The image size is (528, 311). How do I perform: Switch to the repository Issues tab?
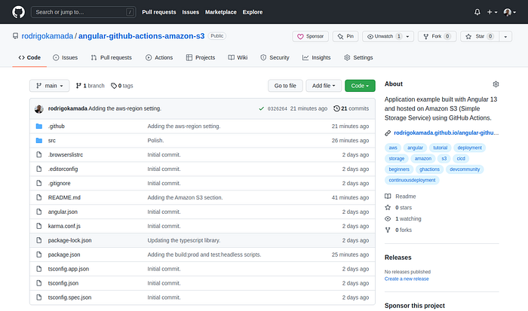[x=66, y=57]
